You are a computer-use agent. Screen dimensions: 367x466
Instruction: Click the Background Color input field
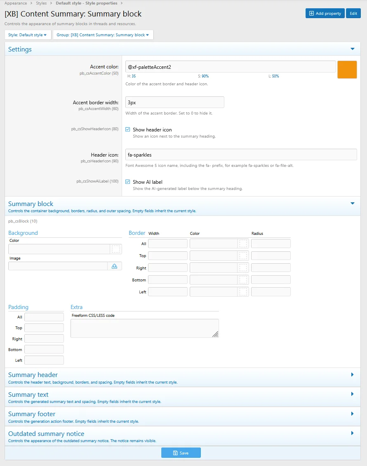(x=59, y=249)
